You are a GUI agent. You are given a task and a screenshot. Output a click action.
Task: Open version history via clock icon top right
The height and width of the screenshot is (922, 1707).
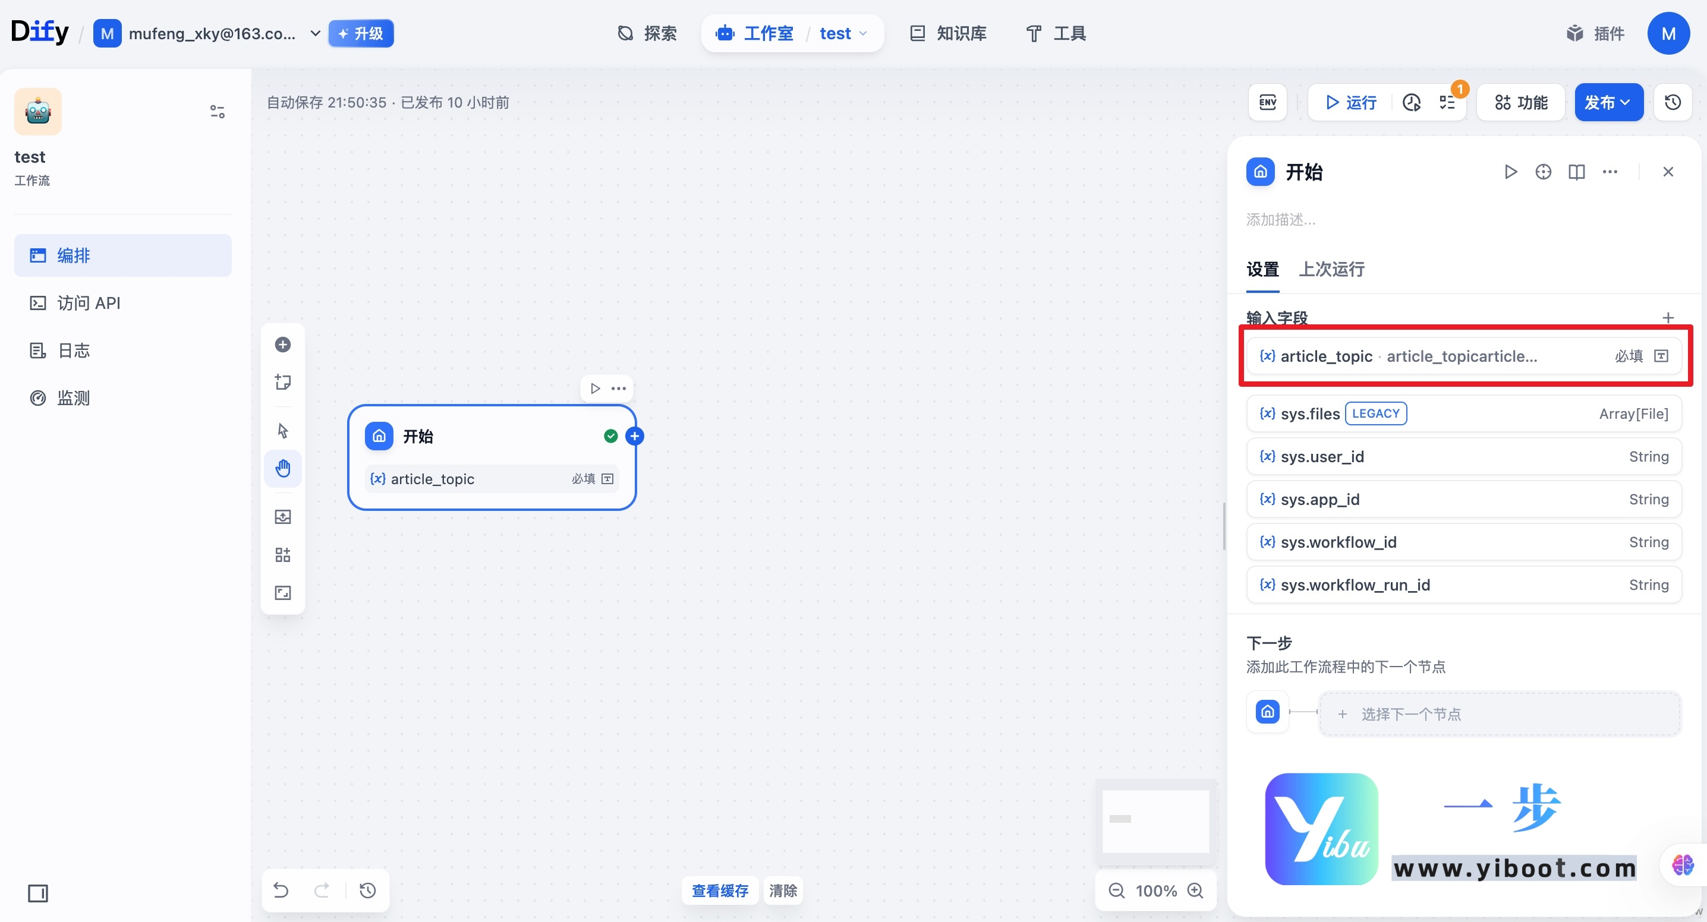click(1673, 102)
